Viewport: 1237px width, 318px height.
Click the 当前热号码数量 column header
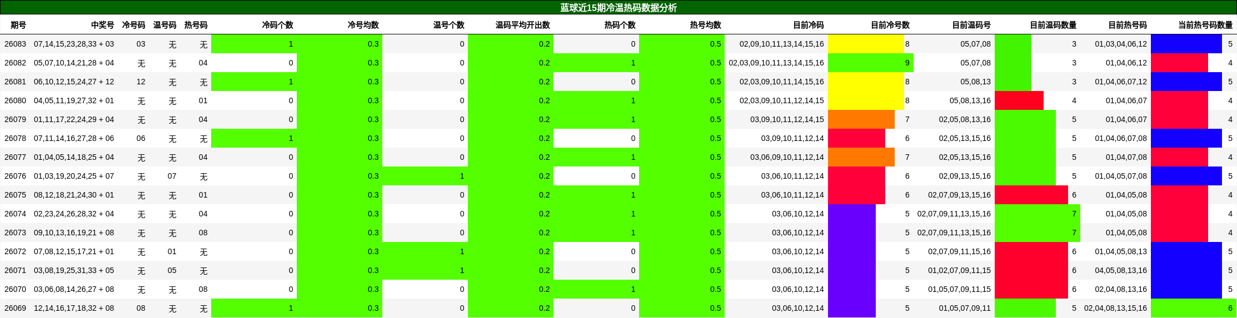pyautogui.click(x=1205, y=25)
